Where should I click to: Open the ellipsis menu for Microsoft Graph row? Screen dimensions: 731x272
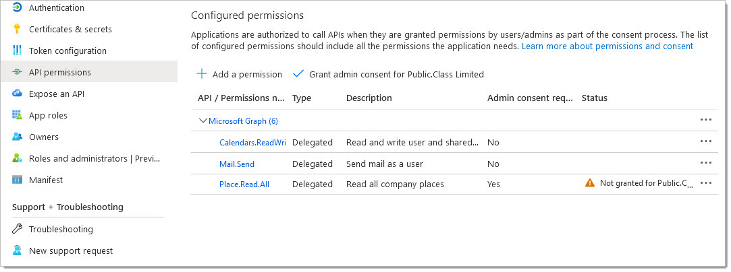[x=706, y=120]
